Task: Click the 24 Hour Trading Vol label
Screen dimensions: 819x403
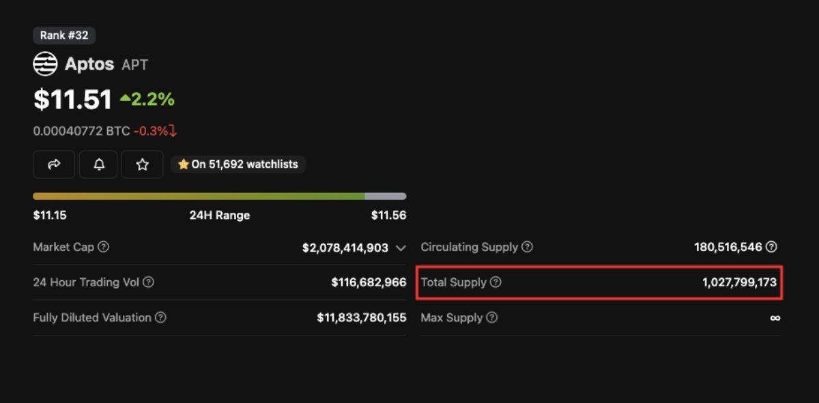Action: click(x=86, y=282)
